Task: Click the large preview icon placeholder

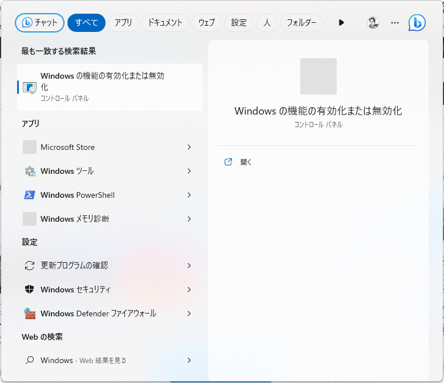Action: tap(318, 76)
